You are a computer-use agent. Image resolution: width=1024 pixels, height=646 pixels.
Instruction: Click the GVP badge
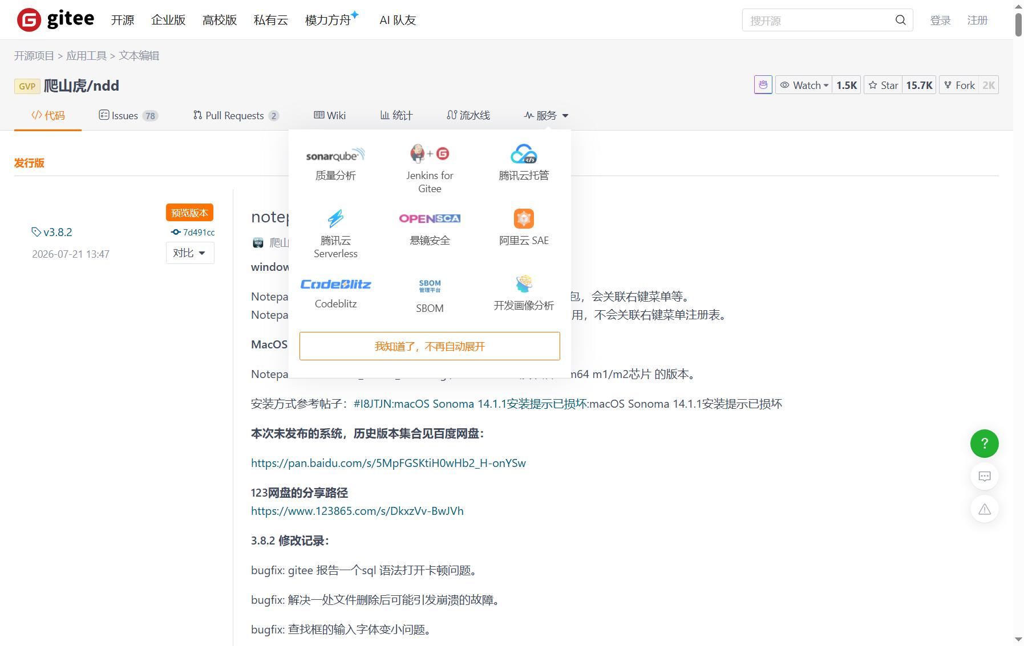click(27, 86)
